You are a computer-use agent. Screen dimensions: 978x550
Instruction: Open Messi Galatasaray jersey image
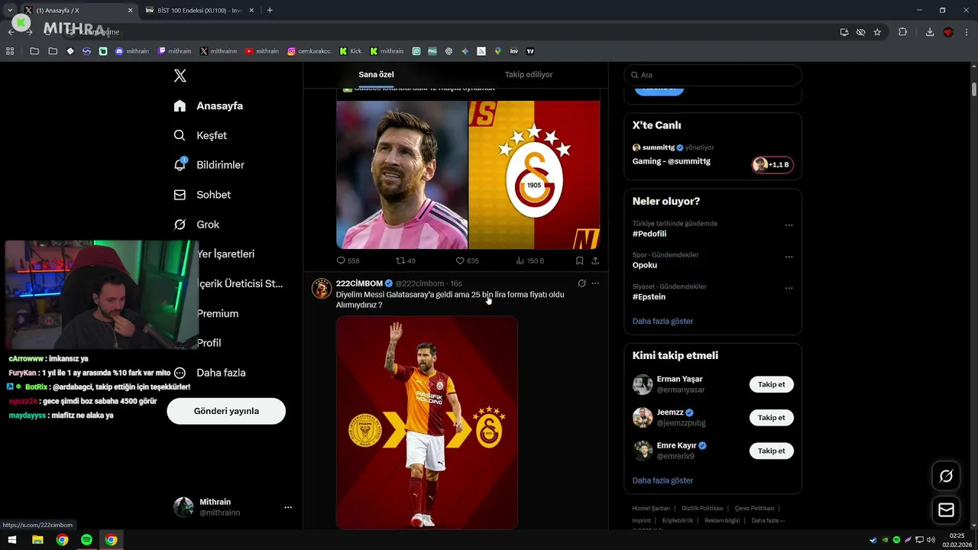click(427, 422)
